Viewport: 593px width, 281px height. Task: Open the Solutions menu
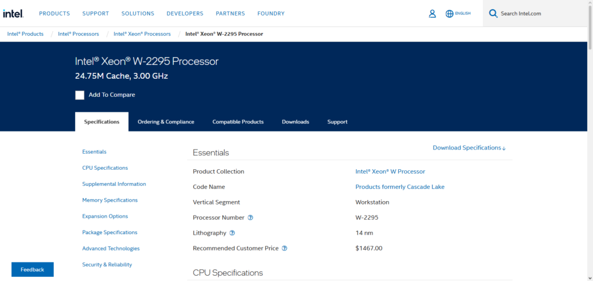click(x=138, y=13)
